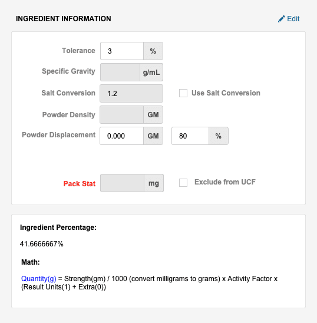The image size is (317, 323).
Task: Enable Use Salt Conversion checkbox
Action: 183,93
